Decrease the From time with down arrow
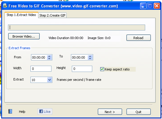 tap(49, 59)
